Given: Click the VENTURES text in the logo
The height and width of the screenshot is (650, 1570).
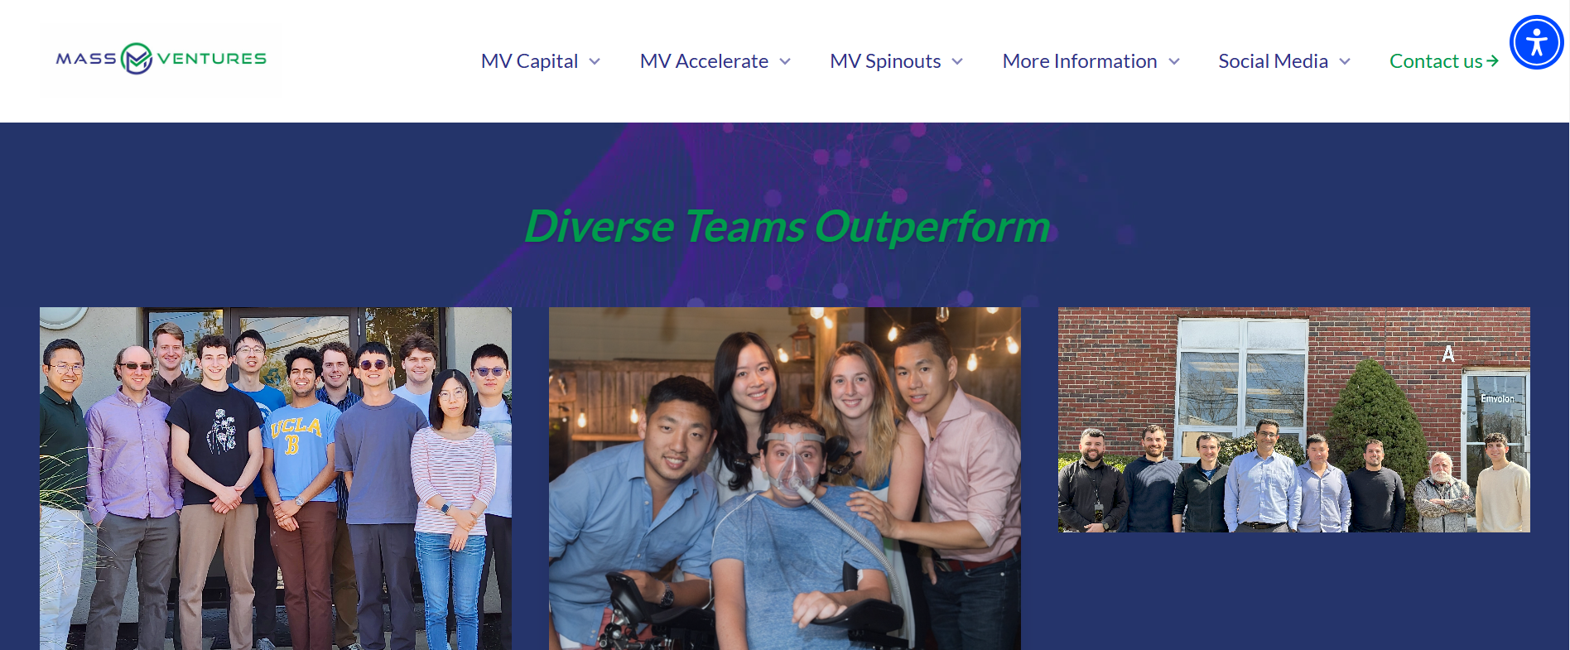Looking at the screenshot, I should tap(212, 59).
